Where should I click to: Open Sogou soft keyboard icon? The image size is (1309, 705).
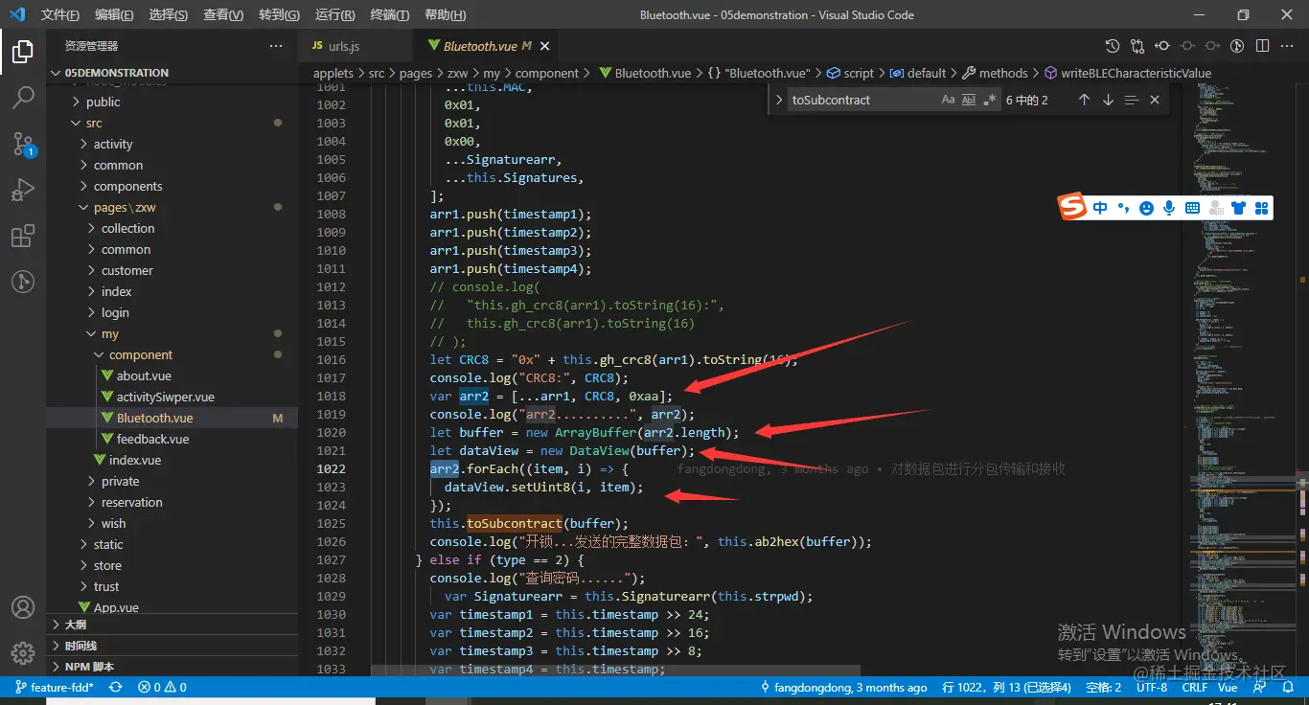coord(1192,208)
